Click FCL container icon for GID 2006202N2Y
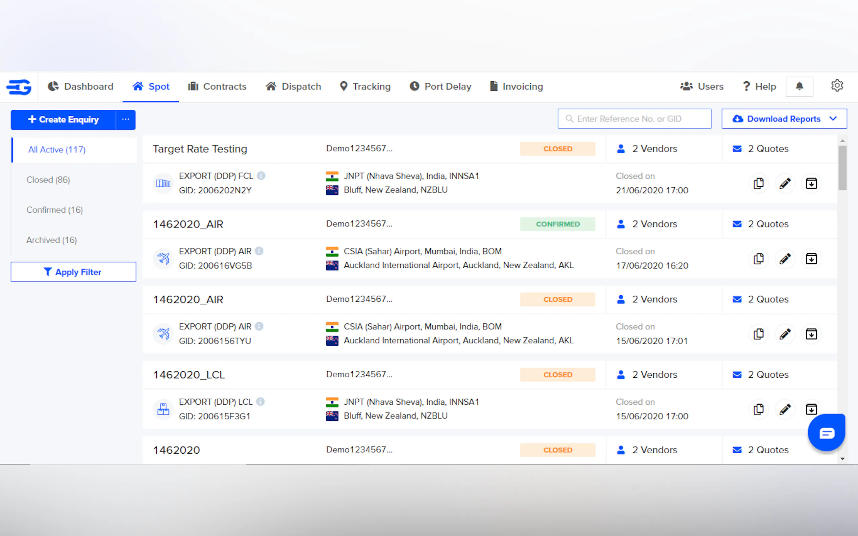This screenshot has height=536, width=858. click(163, 183)
